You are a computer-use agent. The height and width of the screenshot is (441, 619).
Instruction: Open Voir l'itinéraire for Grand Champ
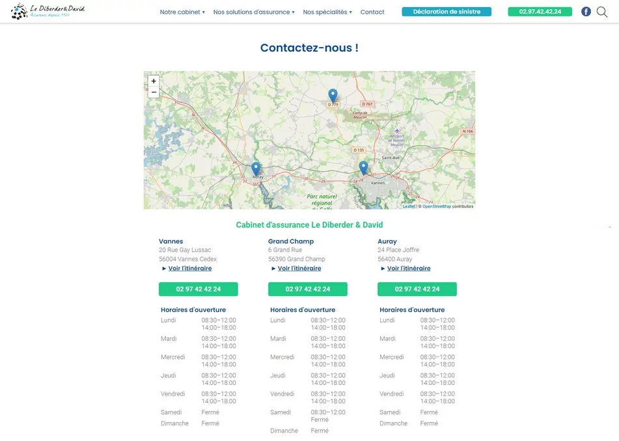pyautogui.click(x=299, y=268)
